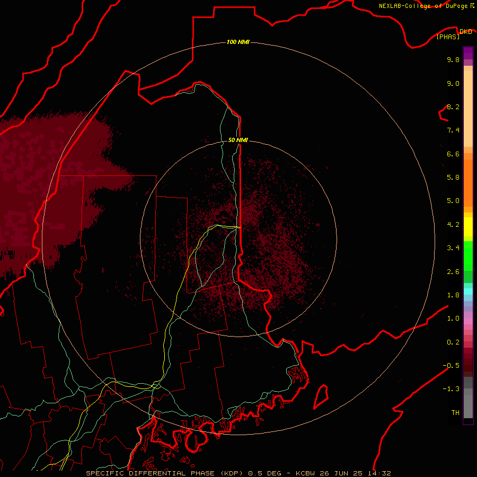The image size is (477, 477).
Task: Click the bright green band of the color bar
Action: (468, 255)
